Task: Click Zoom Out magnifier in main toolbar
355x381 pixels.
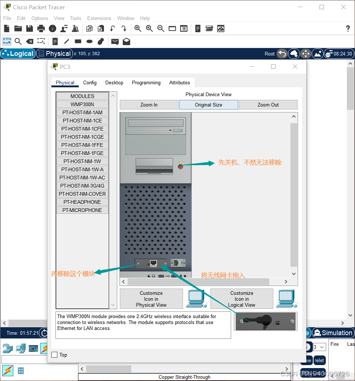Action: tap(160, 29)
